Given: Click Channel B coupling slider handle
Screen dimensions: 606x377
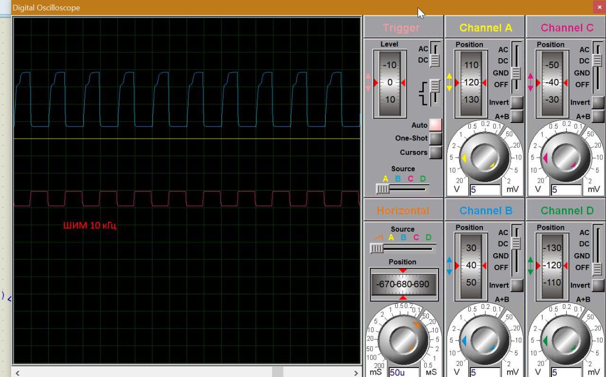Looking at the screenshot, I should 517,243.
